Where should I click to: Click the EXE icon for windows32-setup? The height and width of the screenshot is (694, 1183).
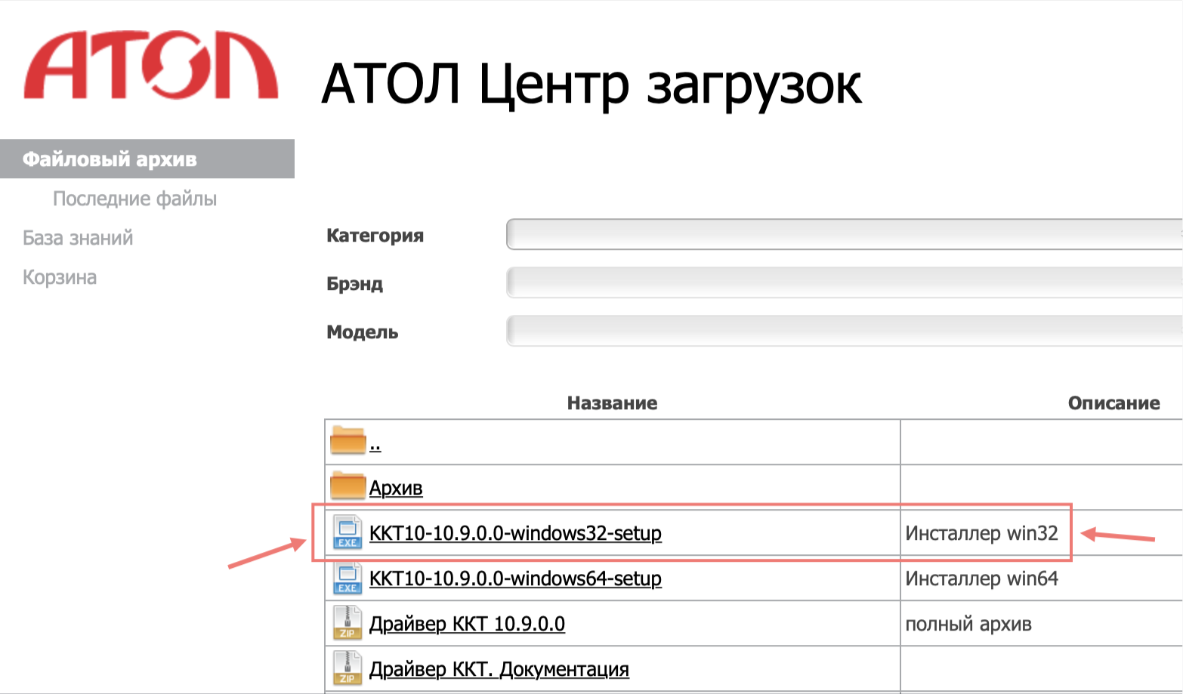[x=347, y=532]
